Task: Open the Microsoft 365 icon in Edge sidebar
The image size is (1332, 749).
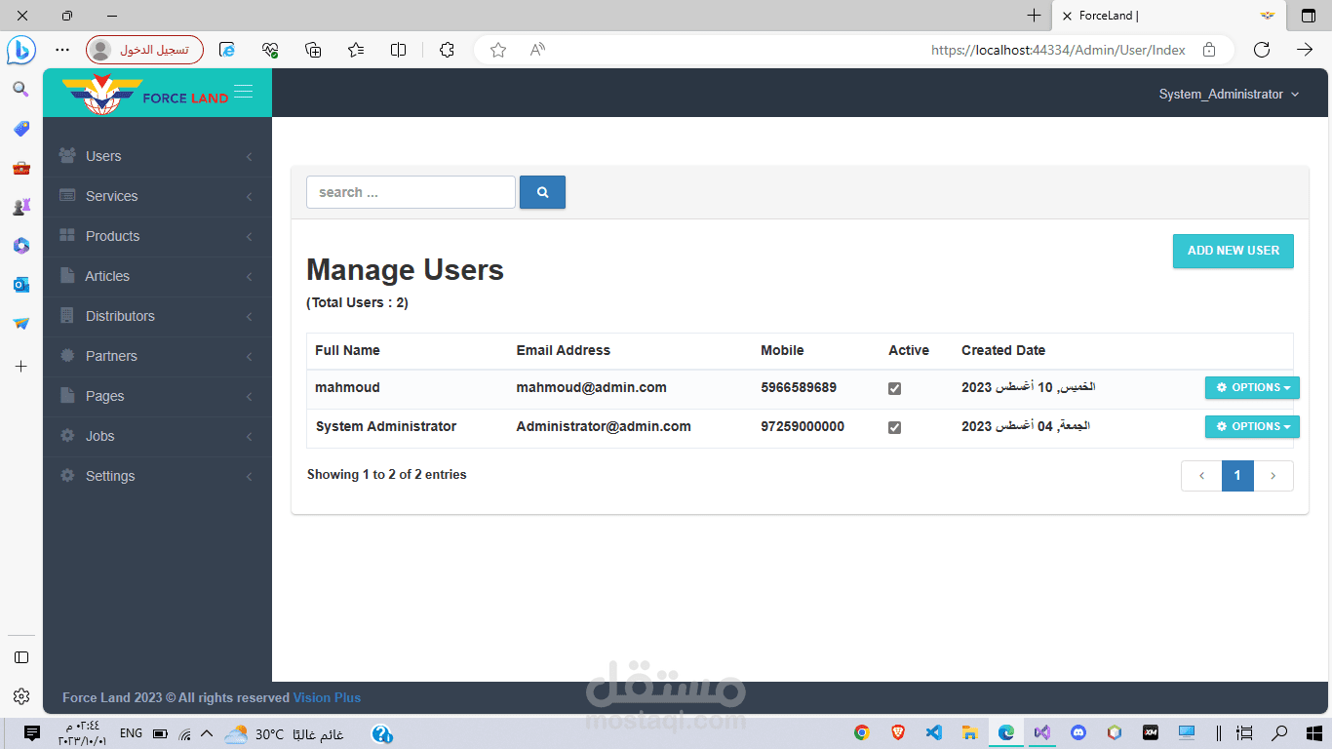Action: 20,246
